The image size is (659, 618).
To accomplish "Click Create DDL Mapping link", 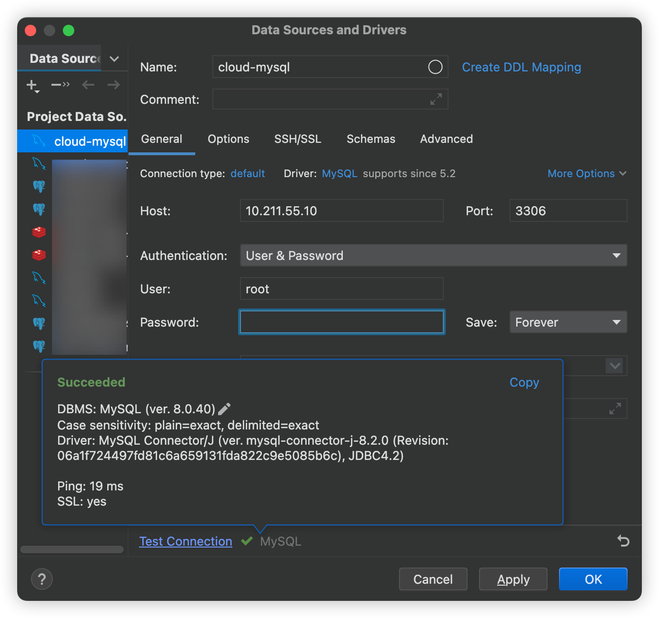I will pyautogui.click(x=521, y=67).
